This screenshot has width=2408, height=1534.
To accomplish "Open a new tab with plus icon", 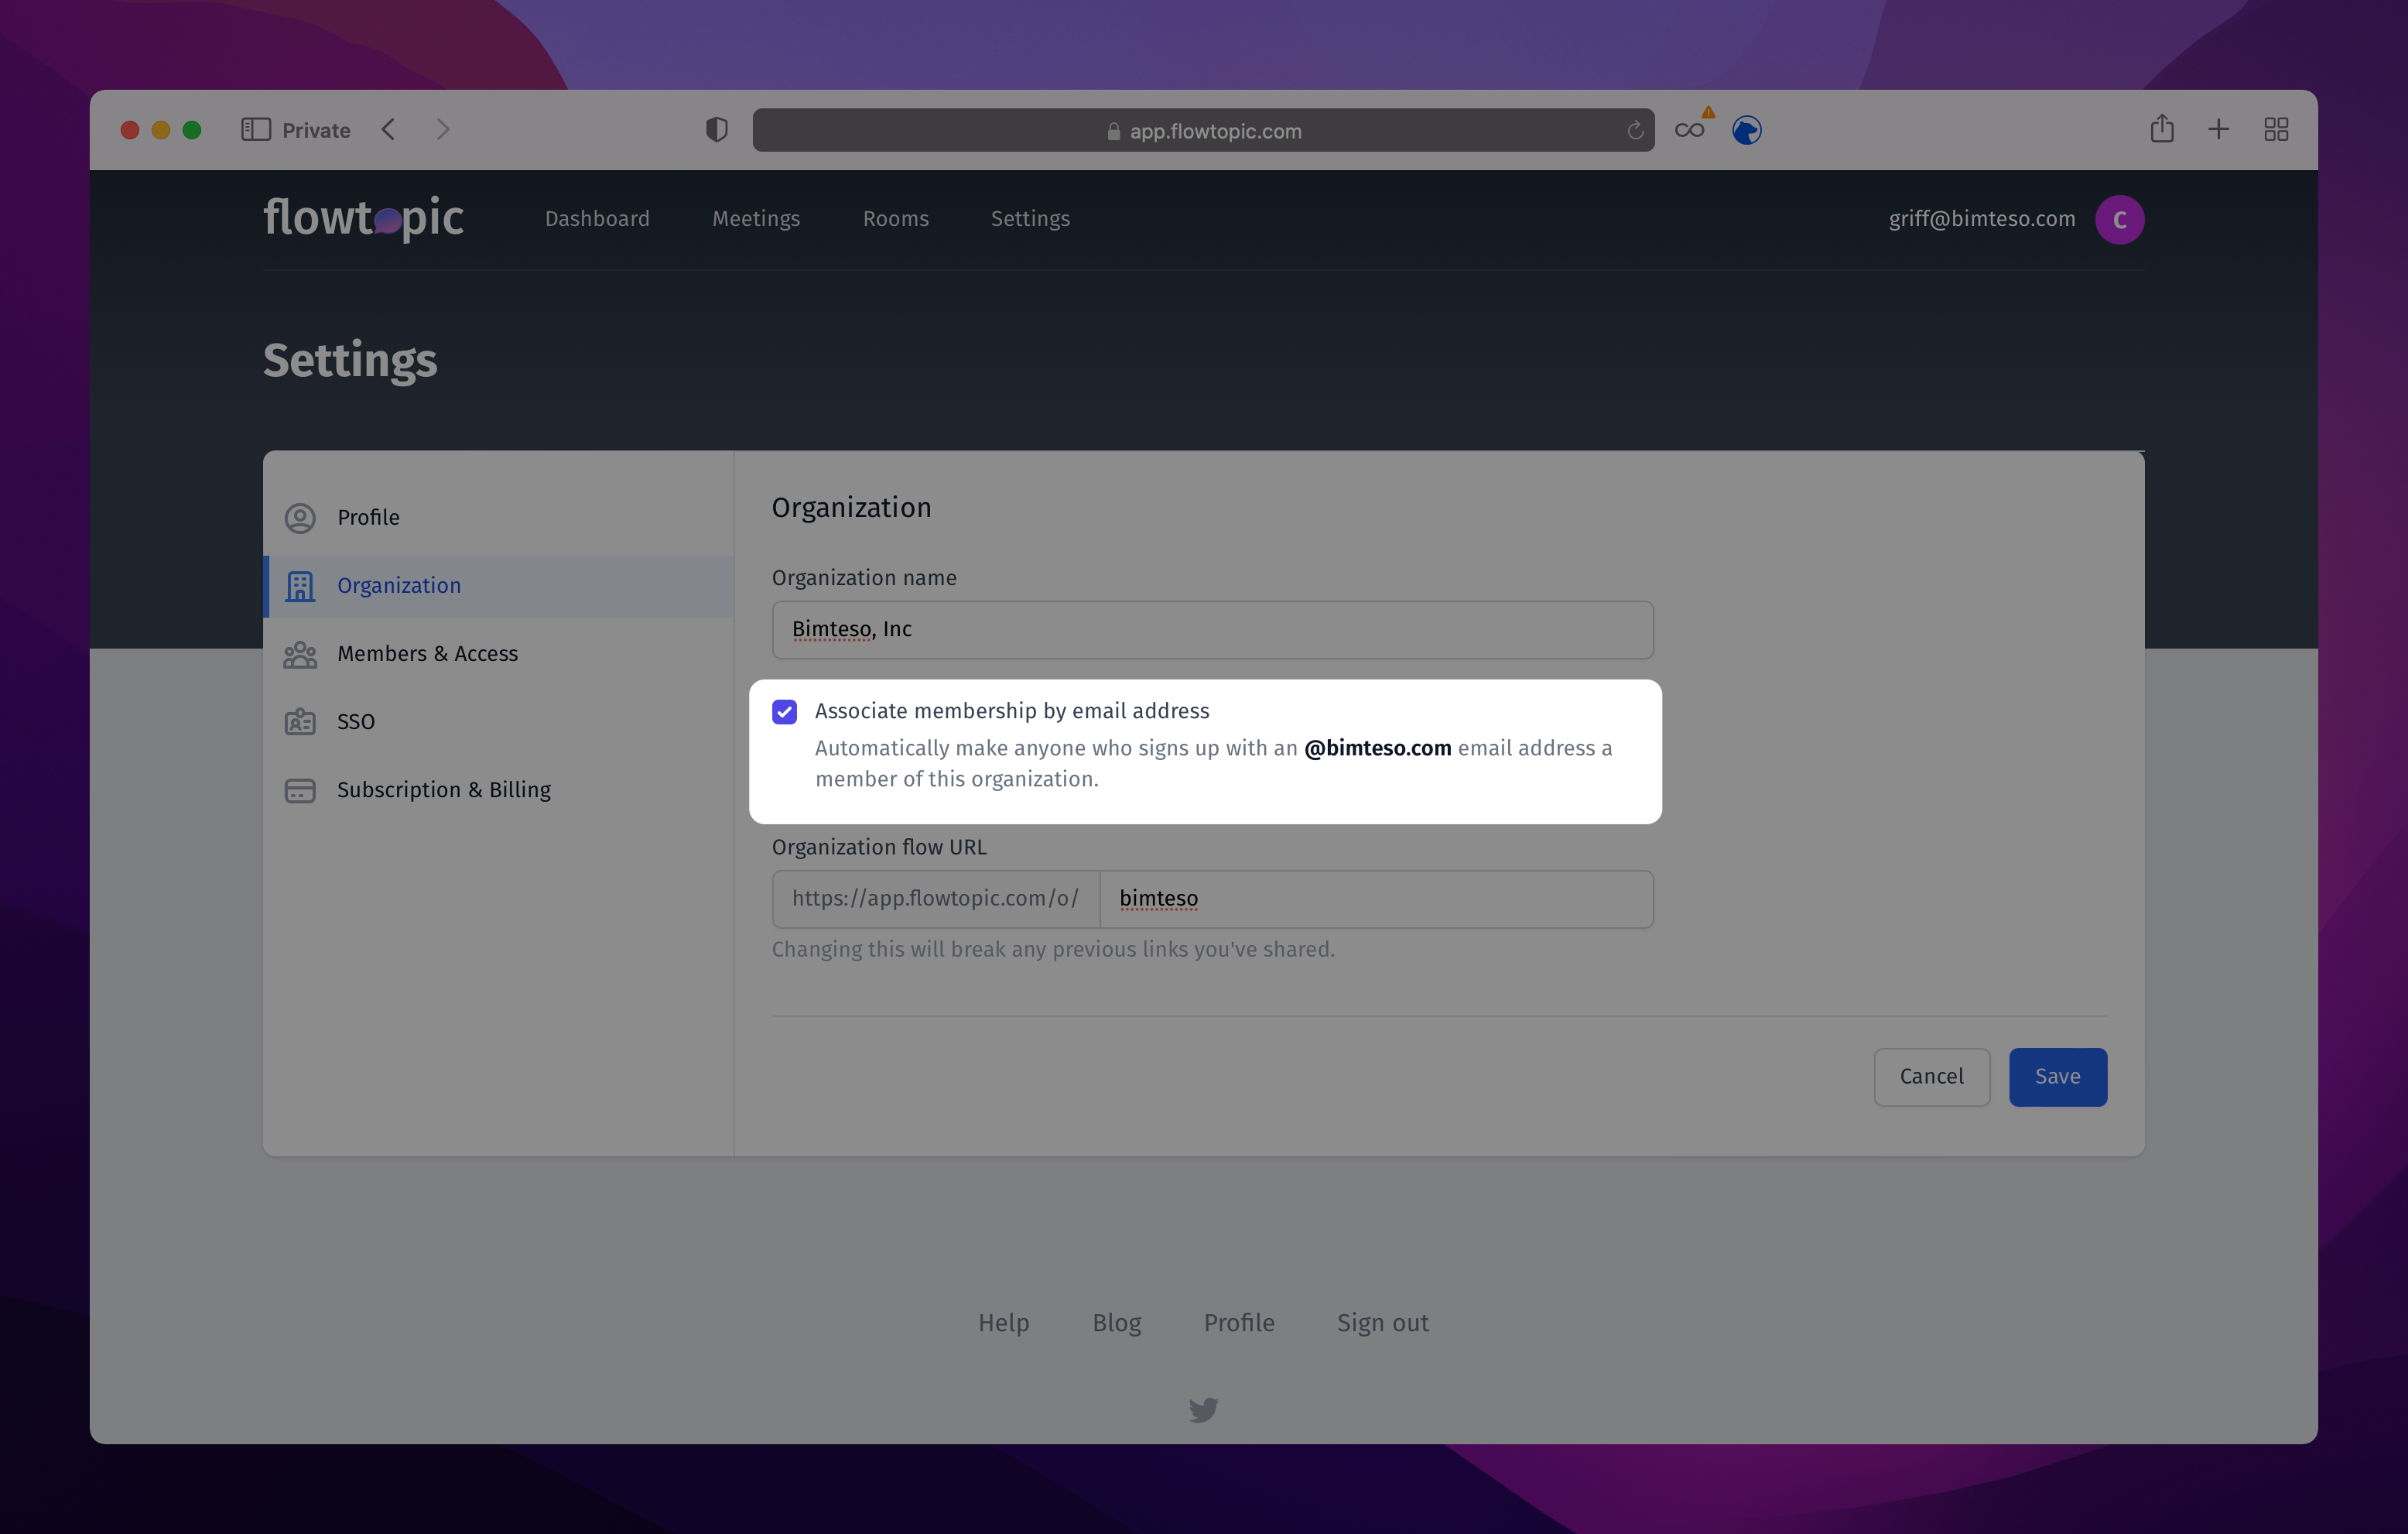I will click(2219, 129).
